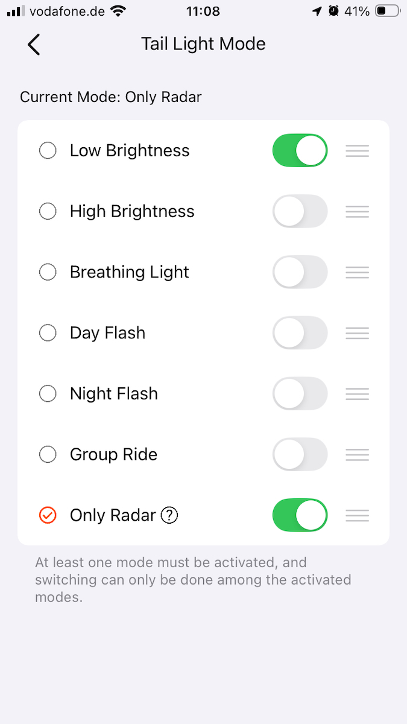This screenshot has width=407, height=724.
Task: Tap the Day Flash reorder handle
Action: pos(357,333)
